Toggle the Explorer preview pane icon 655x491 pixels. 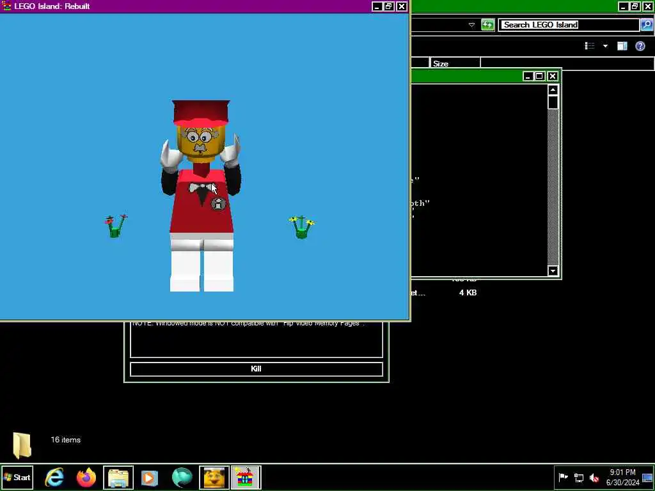coord(622,46)
